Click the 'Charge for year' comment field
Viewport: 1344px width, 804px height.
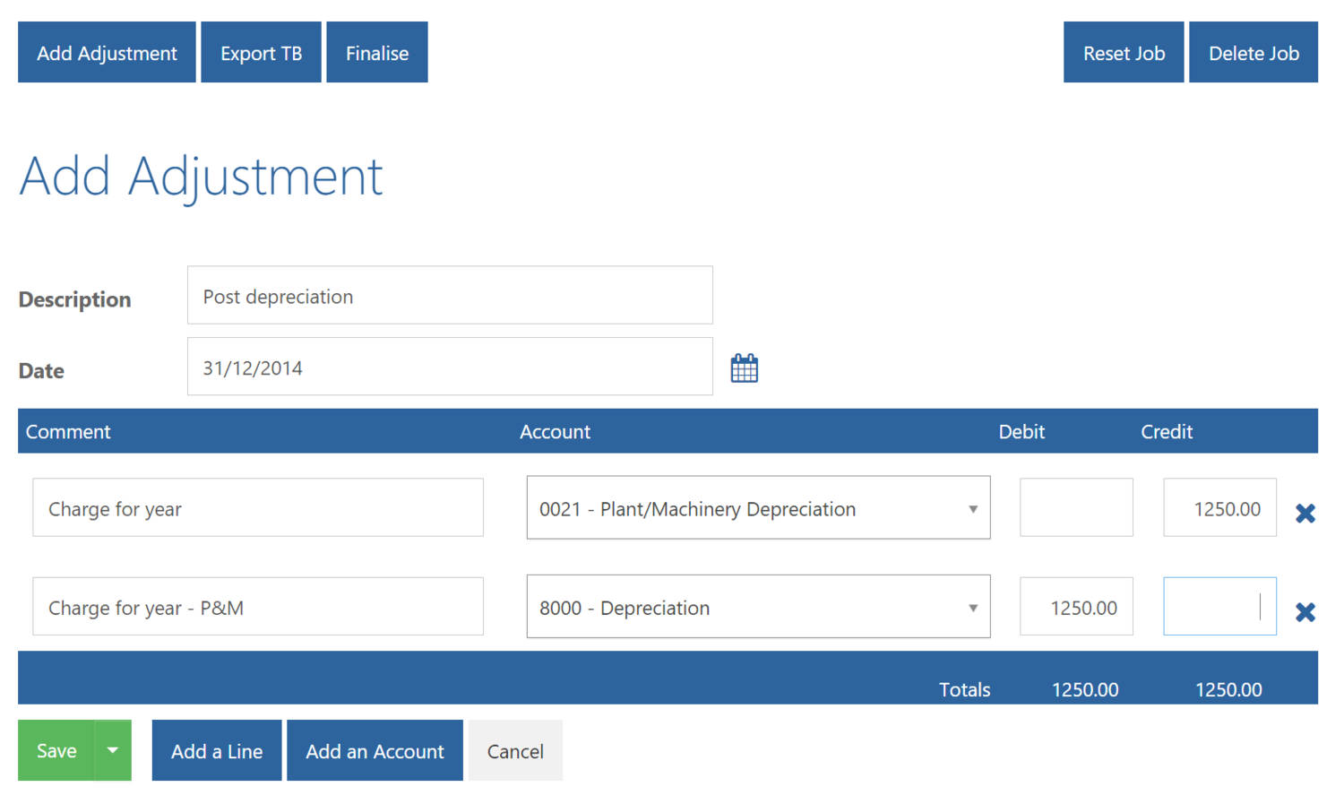point(258,508)
